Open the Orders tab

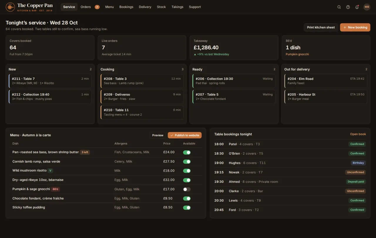point(86,7)
